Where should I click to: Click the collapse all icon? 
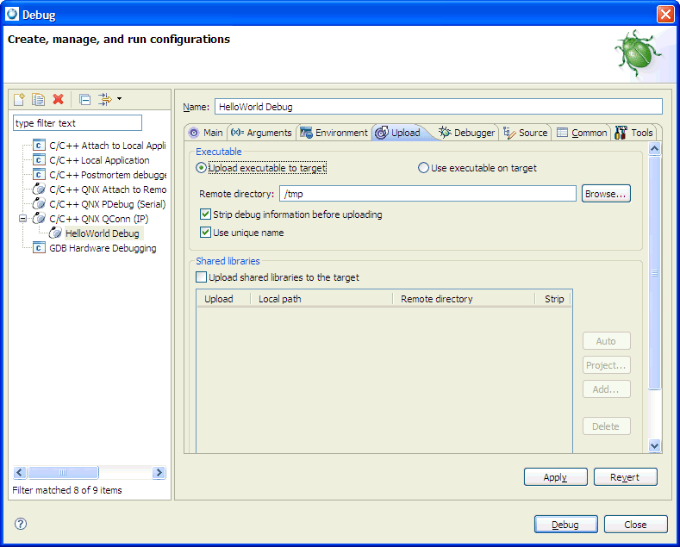pyautogui.click(x=85, y=100)
